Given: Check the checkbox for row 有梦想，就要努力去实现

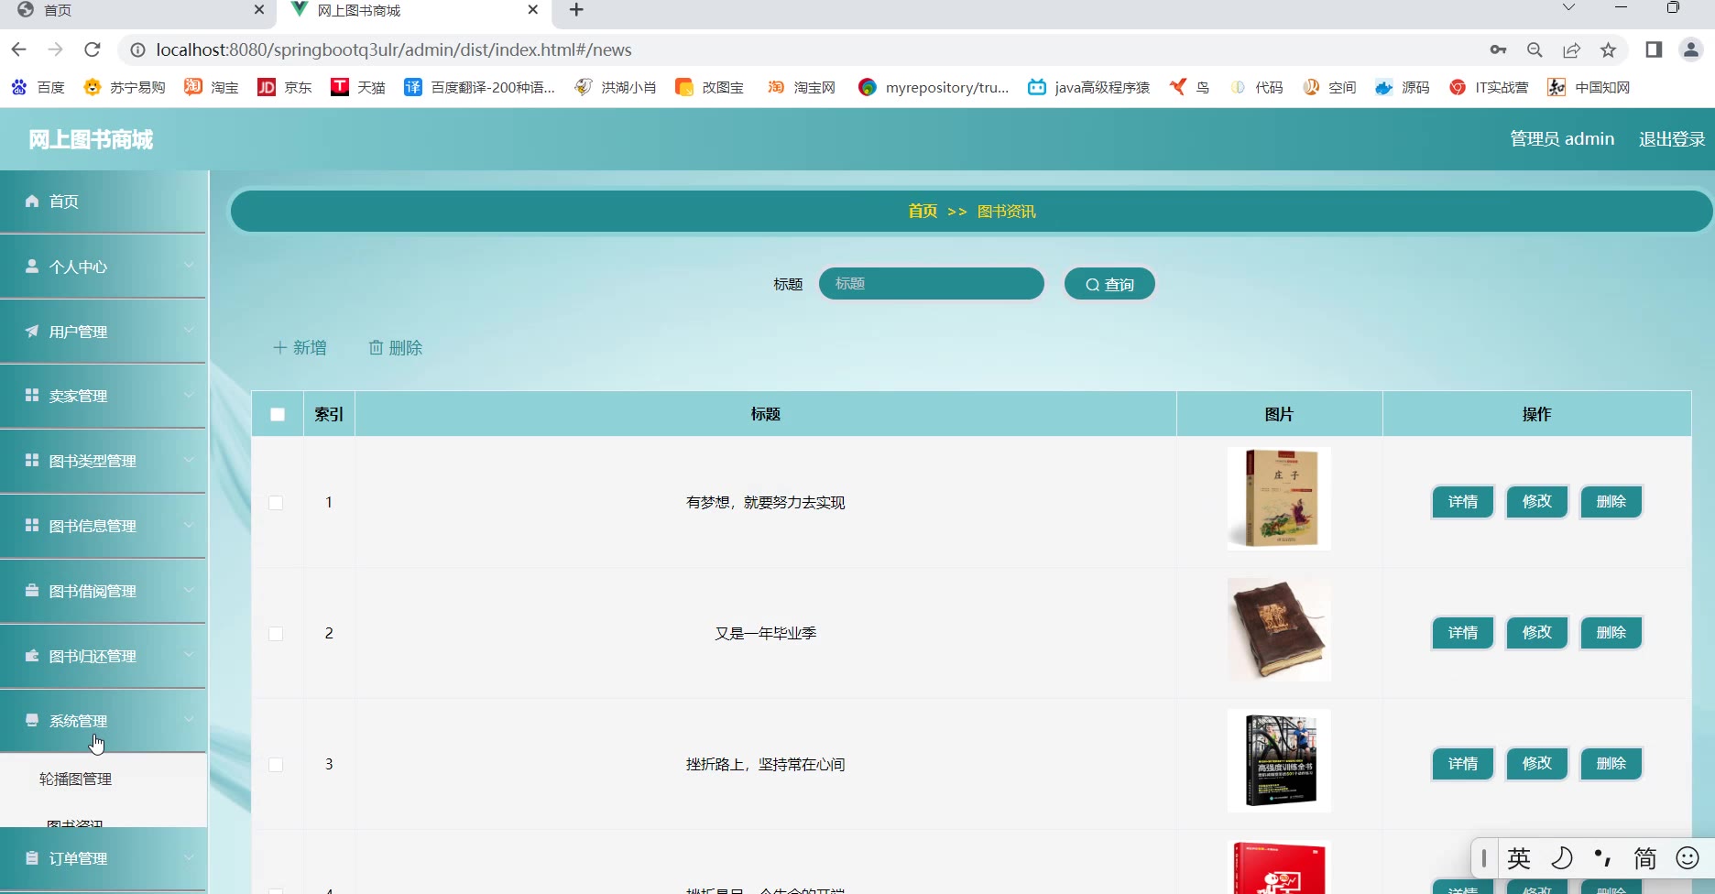Looking at the screenshot, I should (276, 503).
